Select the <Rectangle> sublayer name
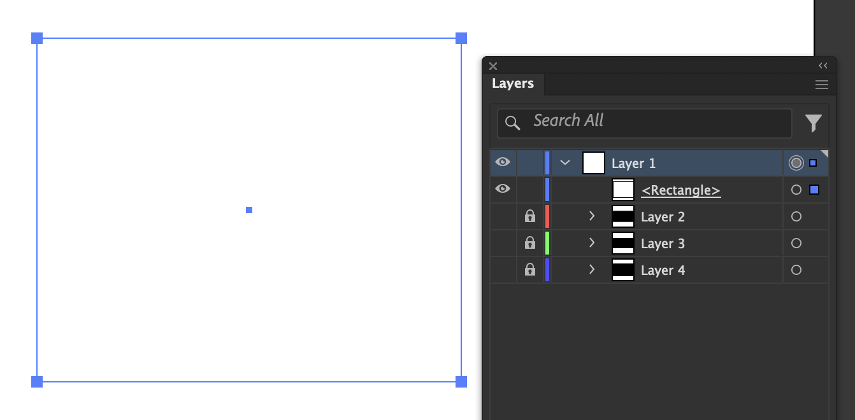 pos(680,190)
